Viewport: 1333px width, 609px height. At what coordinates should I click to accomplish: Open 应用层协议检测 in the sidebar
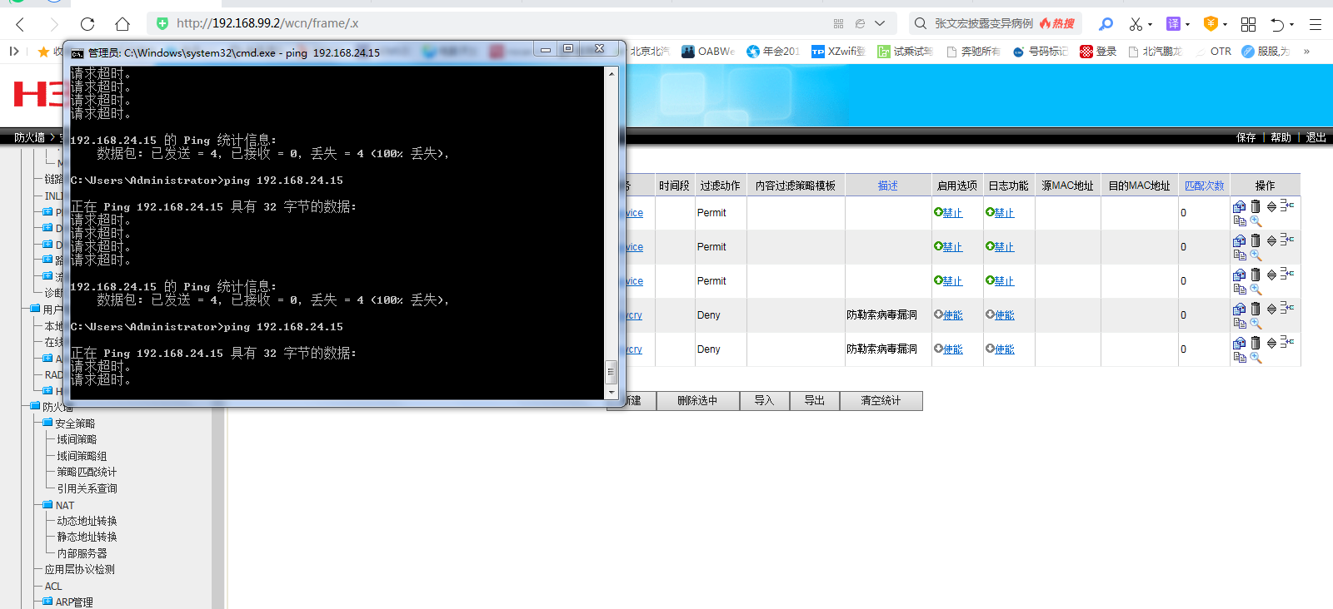80,569
